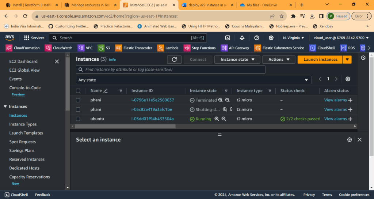Open Instance Types in the sidebar
374x199 pixels.
tap(23, 124)
